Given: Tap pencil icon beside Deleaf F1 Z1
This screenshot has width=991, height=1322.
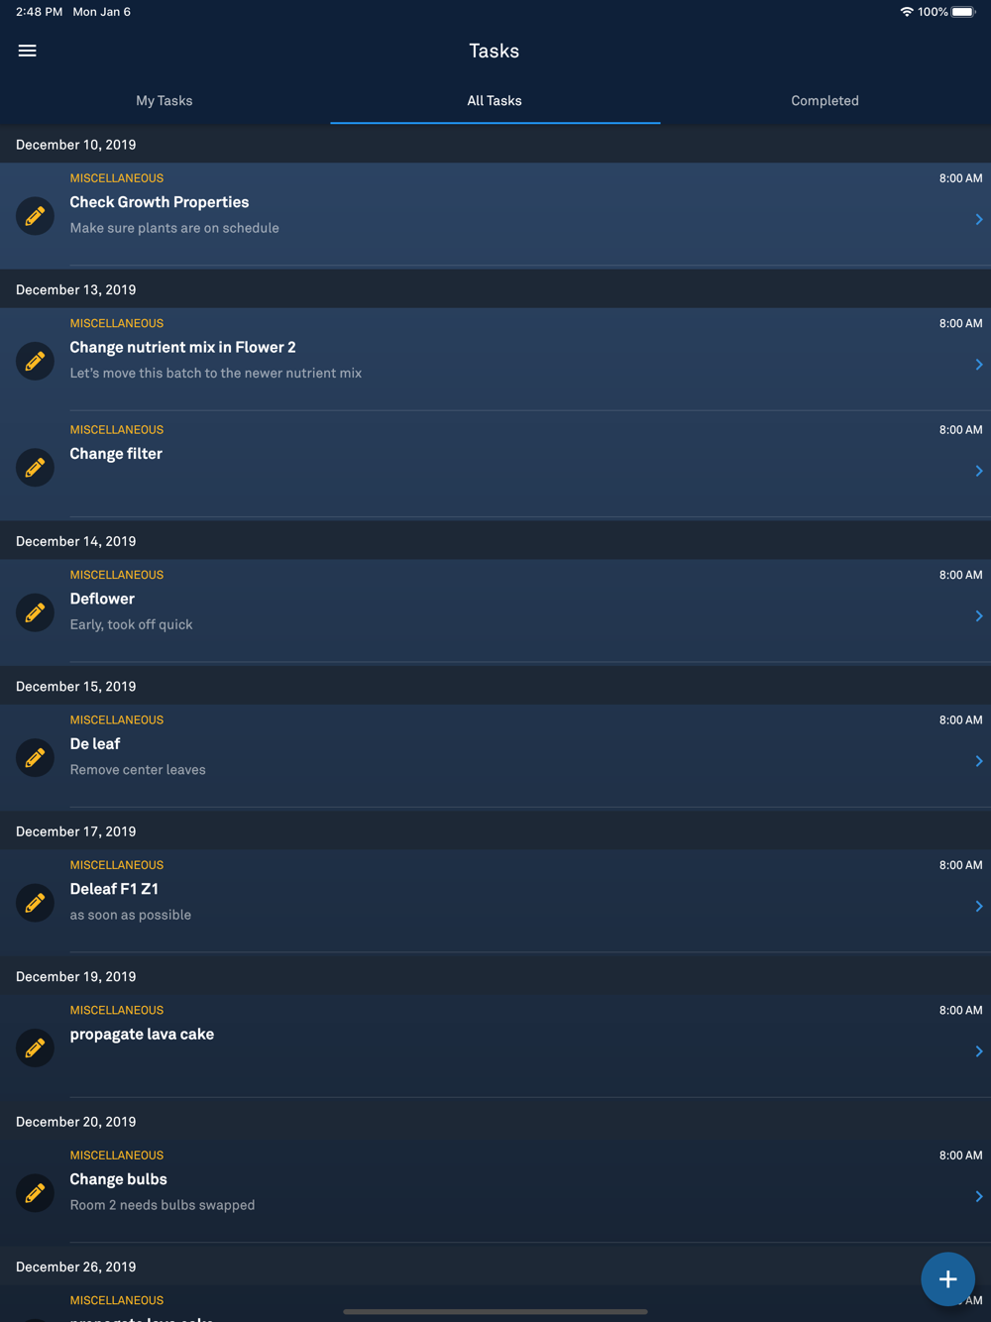Looking at the screenshot, I should point(35,903).
